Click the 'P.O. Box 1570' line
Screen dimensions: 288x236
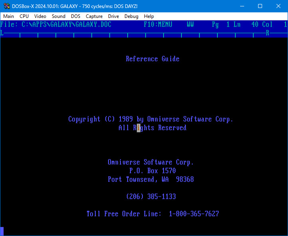click(152, 171)
